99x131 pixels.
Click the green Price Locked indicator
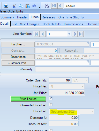[x=28, y=99]
